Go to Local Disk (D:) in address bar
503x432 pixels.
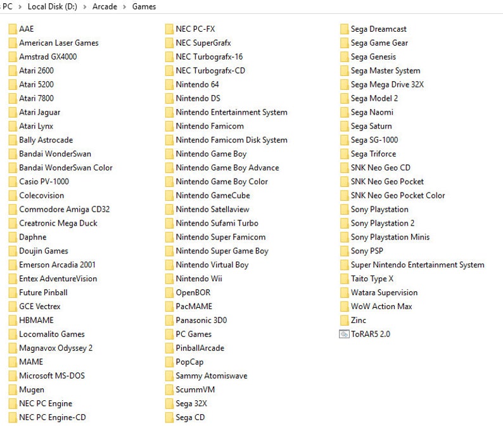(53, 6)
